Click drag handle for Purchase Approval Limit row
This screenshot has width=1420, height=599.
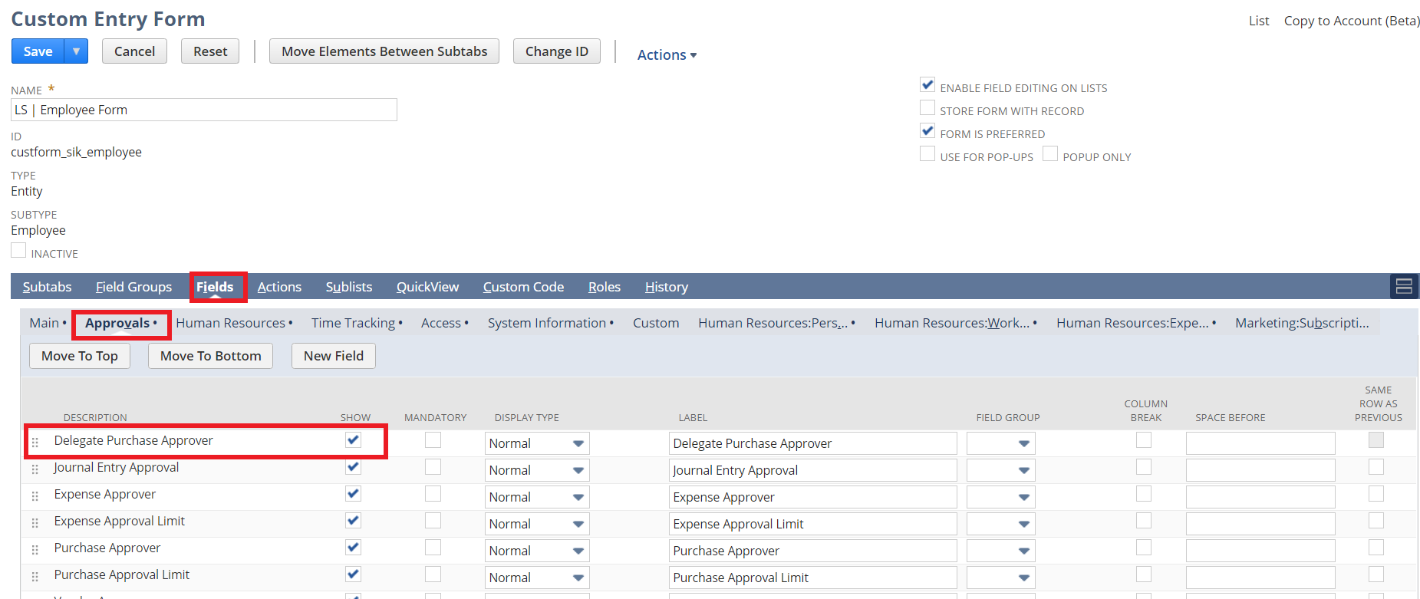click(35, 577)
